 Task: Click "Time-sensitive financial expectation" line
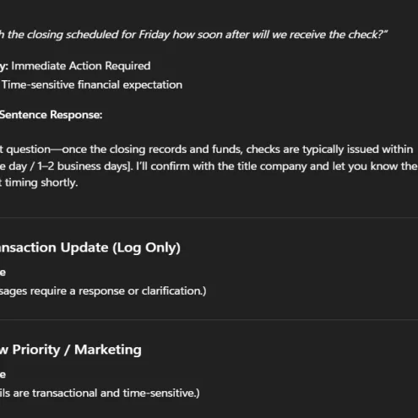tap(92, 84)
